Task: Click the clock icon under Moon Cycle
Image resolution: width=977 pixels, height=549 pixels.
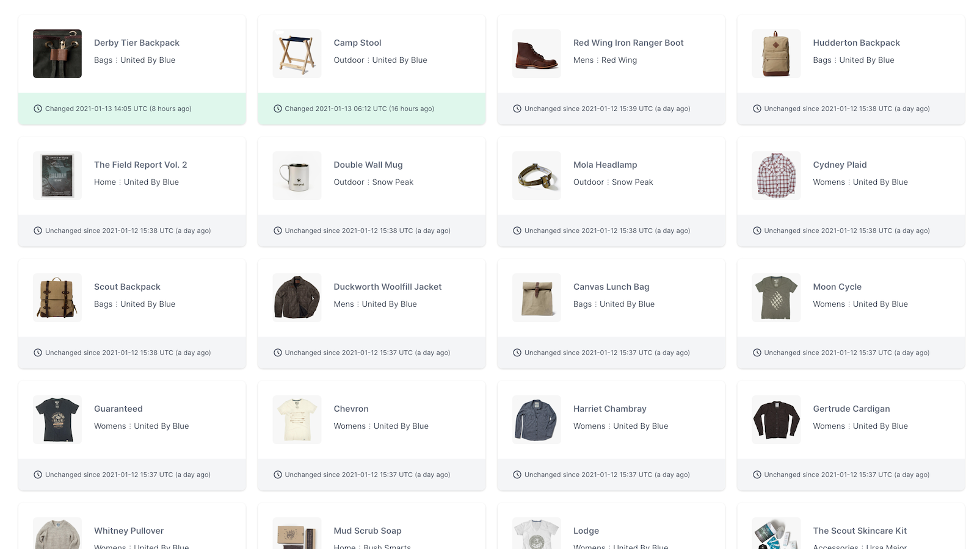Action: [757, 353]
